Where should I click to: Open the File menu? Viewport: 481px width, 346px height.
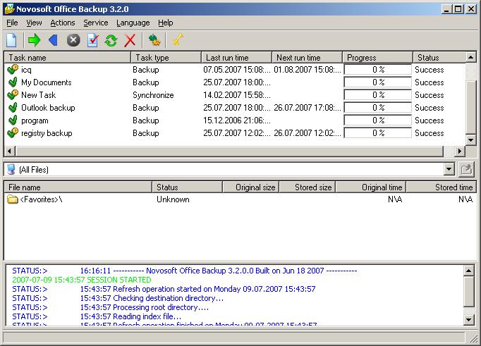coord(12,23)
